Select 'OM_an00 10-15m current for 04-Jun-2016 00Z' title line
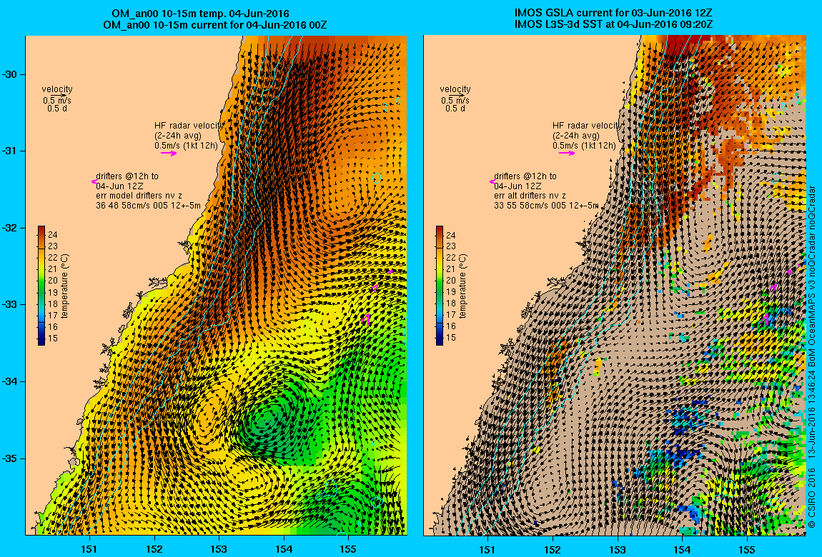822x557 pixels. click(x=215, y=24)
